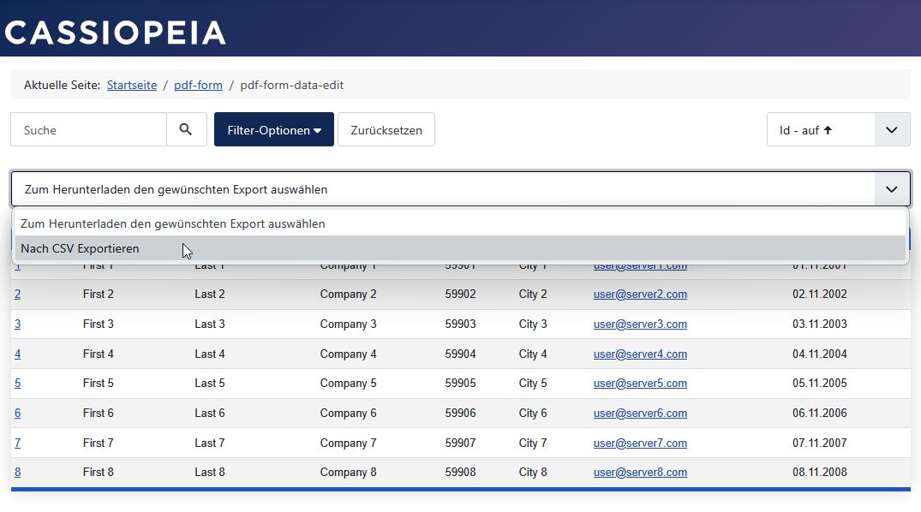Email user@server4.com

click(x=640, y=354)
